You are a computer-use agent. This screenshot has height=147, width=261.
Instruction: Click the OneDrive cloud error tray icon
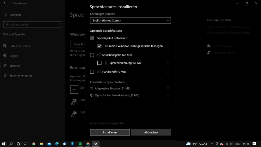coord(222,144)
